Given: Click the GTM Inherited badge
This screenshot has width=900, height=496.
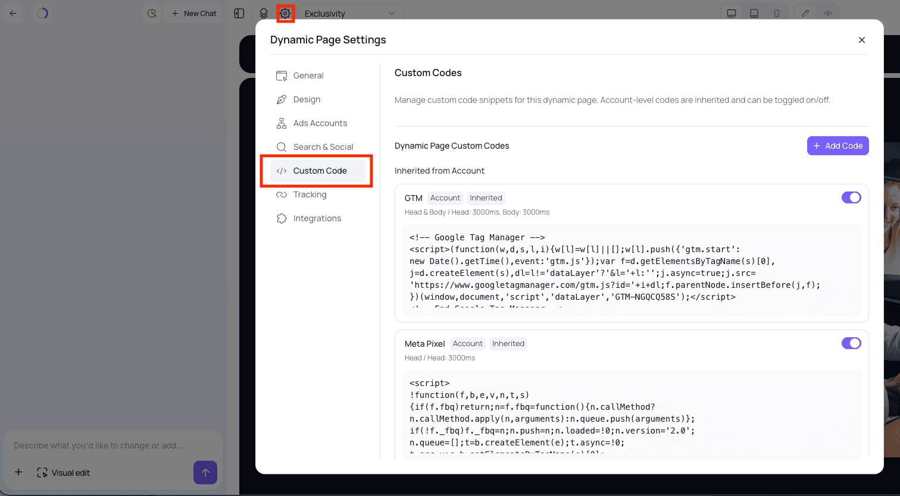Looking at the screenshot, I should pos(486,198).
